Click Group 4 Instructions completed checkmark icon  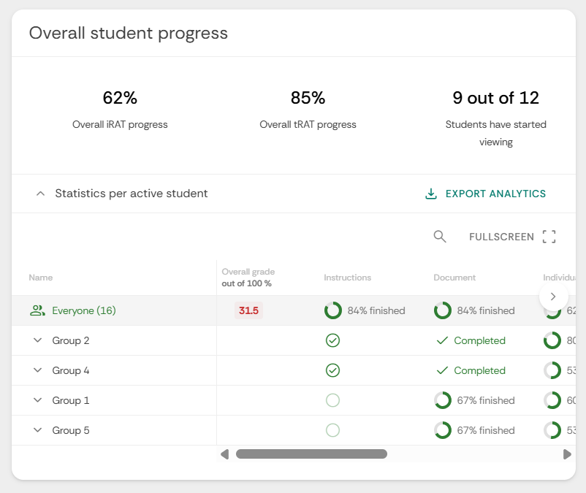332,370
